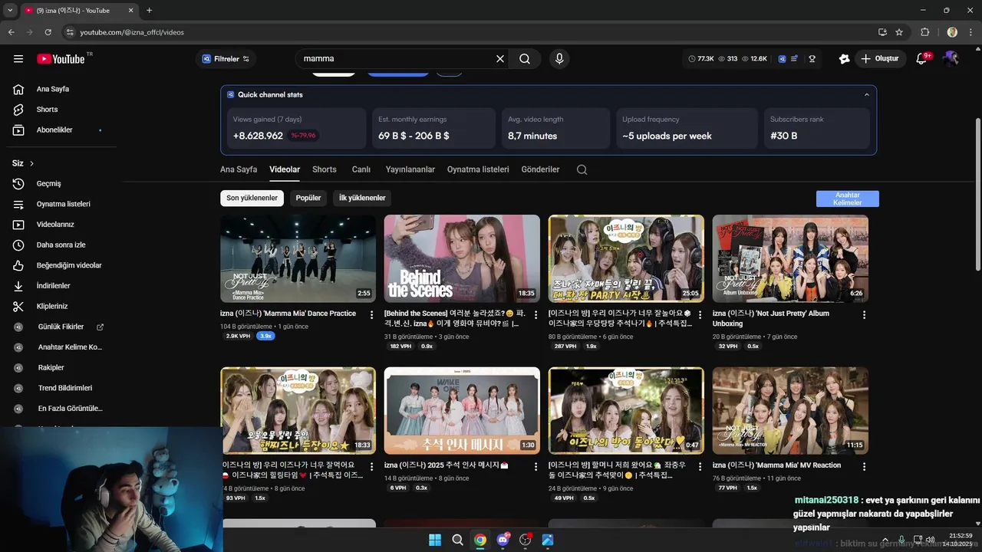The height and width of the screenshot is (552, 982).
Task: Open the account avatar menu
Action: point(951,59)
